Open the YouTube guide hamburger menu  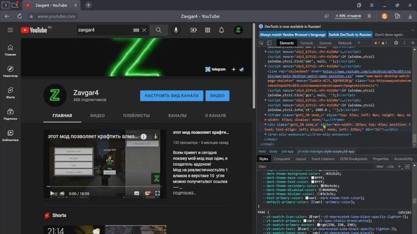(x=10, y=30)
